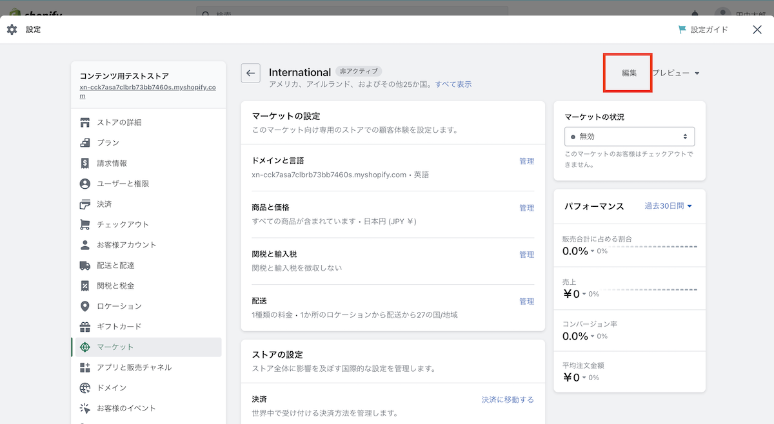
Task: Click 管理 for 配送
Action: [x=527, y=302]
